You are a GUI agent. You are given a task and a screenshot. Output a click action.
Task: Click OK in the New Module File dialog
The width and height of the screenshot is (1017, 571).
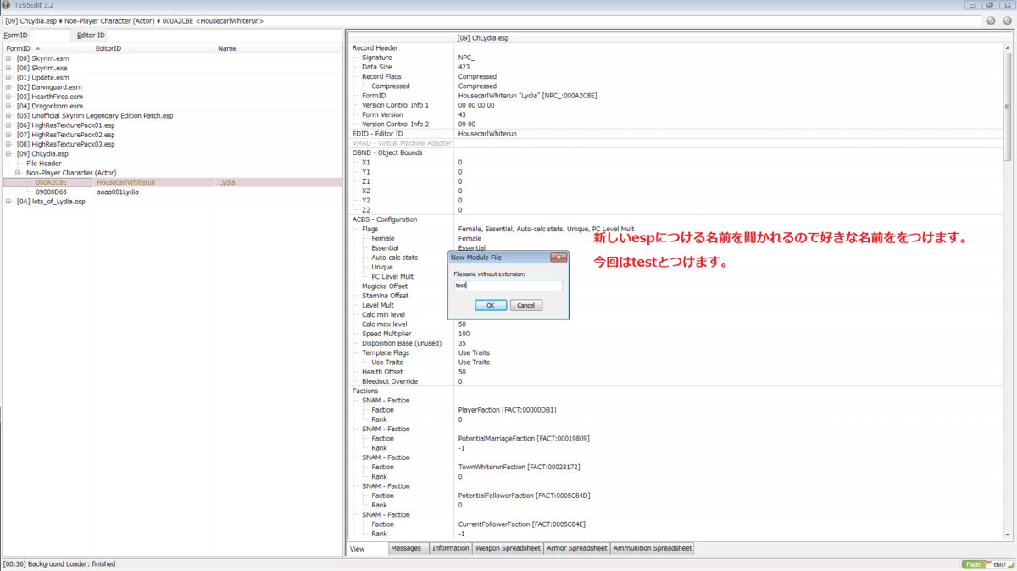click(x=492, y=304)
